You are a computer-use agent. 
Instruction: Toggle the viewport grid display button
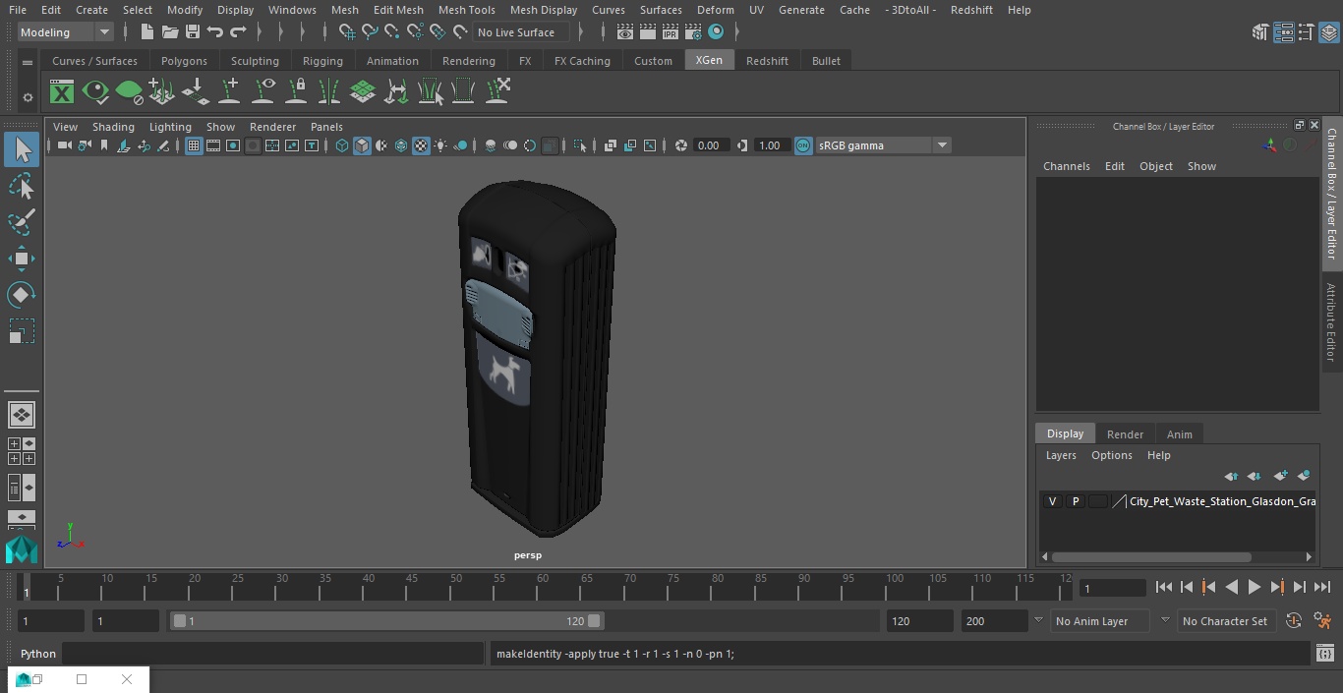pos(194,145)
